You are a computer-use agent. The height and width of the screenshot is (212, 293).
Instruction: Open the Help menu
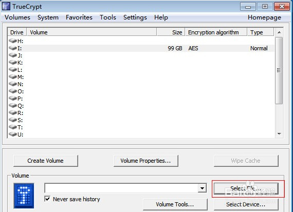161,17
